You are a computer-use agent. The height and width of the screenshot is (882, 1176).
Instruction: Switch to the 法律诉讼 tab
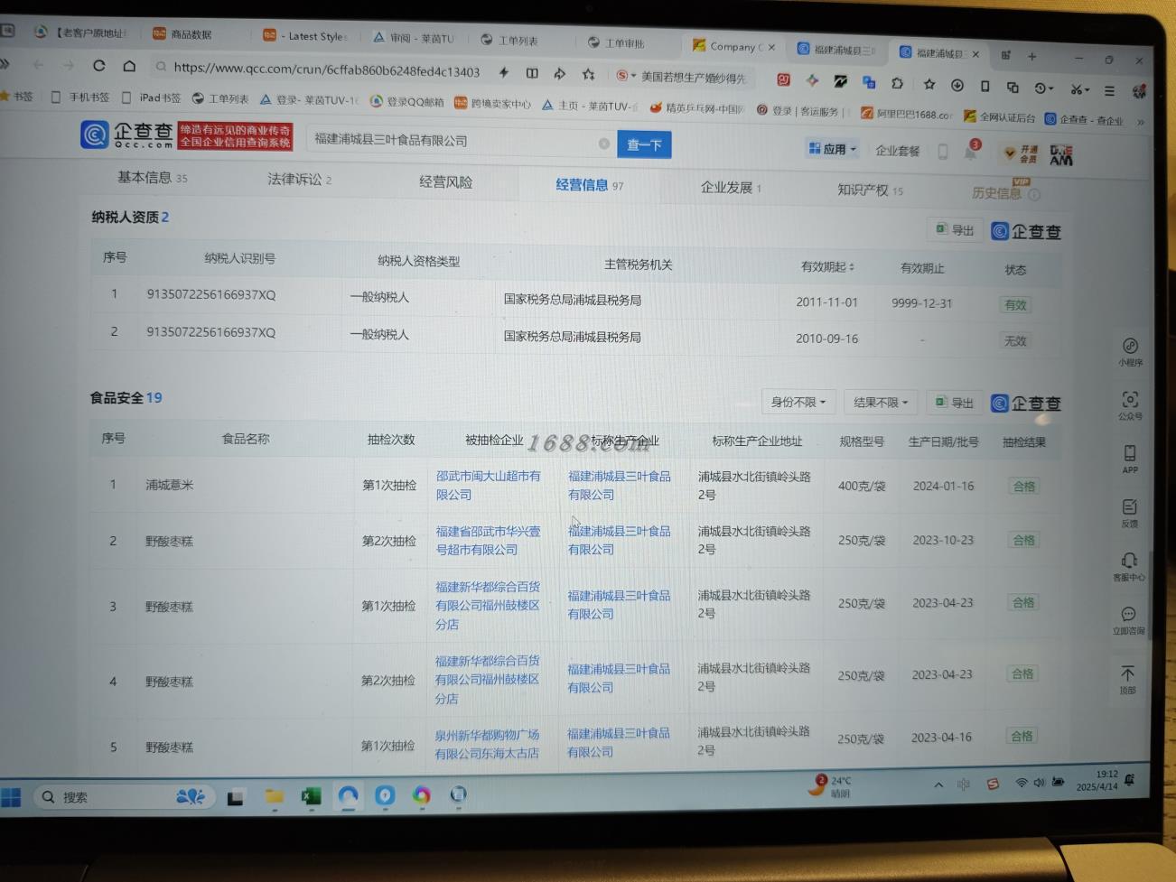point(299,179)
